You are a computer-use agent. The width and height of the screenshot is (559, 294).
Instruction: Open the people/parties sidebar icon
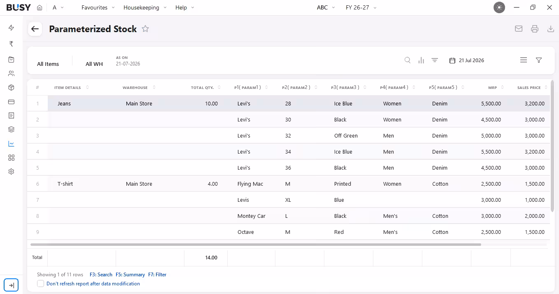tap(11, 74)
